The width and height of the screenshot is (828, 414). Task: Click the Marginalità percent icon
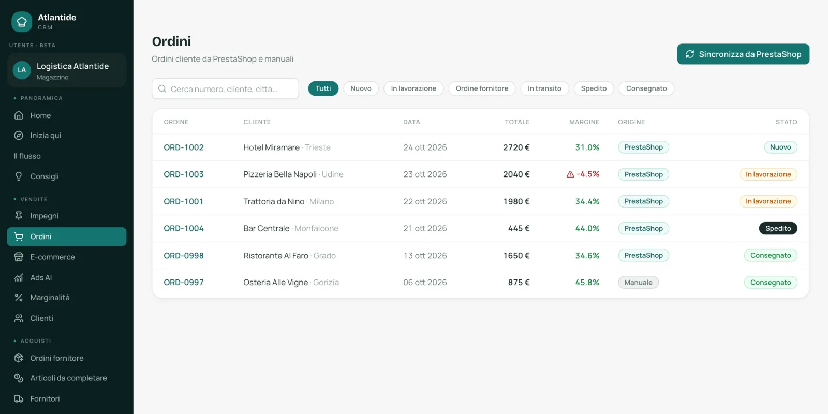pos(19,298)
